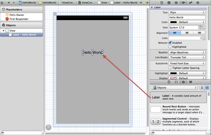Viewport: 211px width, 135px height.
Task: Open the Autoshrink Fixed Font Size dropdown
Action: [187, 63]
